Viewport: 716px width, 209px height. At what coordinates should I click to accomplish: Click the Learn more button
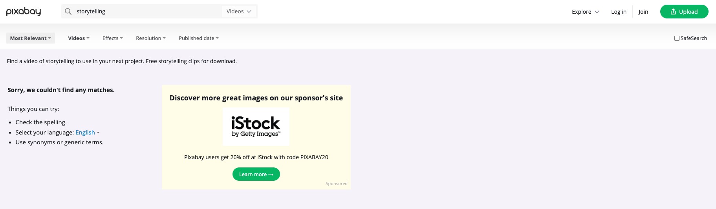coord(256,174)
